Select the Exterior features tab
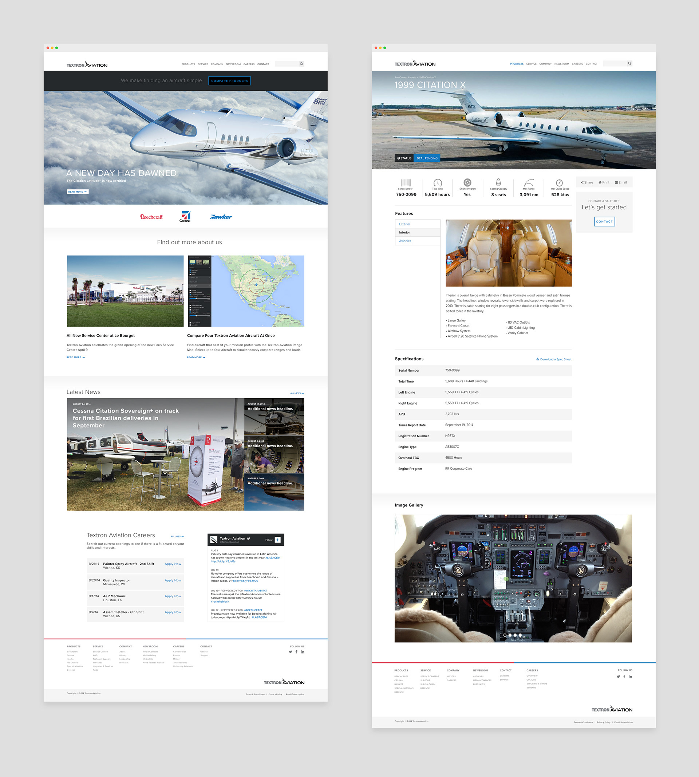The width and height of the screenshot is (699, 777). [418, 224]
